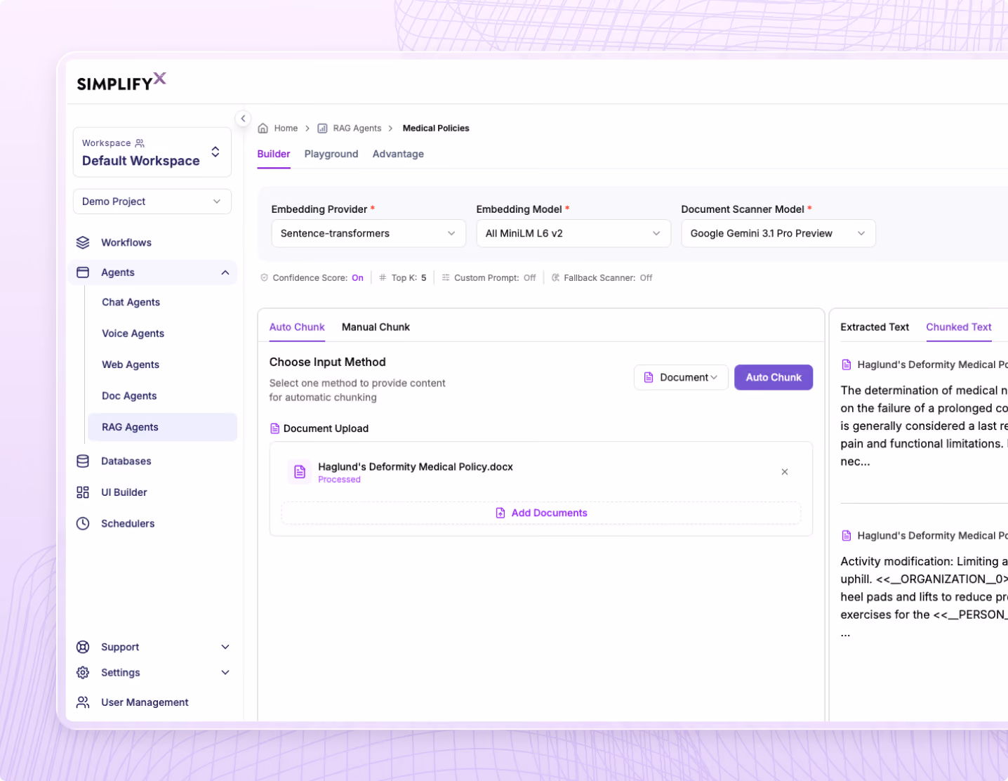
Task: Go to RAG Agents breadcrumb link
Action: point(357,129)
